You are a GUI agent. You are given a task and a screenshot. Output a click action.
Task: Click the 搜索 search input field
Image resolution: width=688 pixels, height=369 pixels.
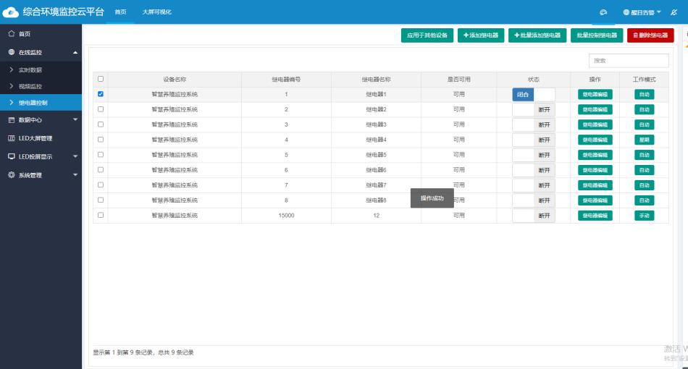(628, 61)
